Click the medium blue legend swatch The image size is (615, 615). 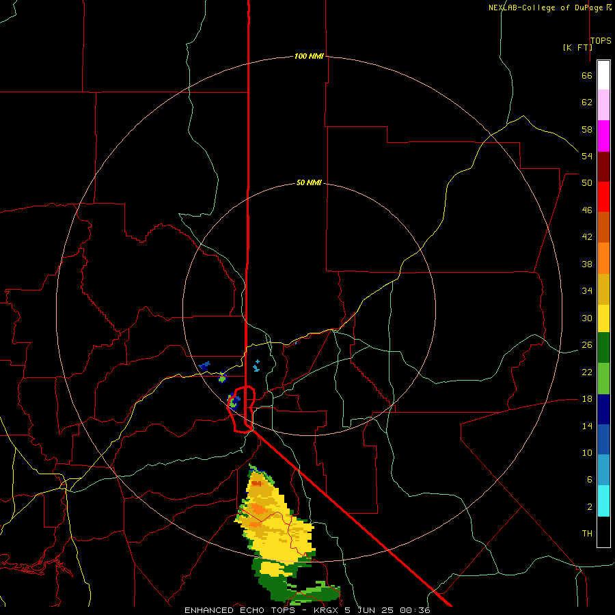click(603, 439)
